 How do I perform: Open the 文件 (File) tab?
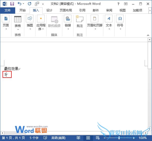click(8, 10)
